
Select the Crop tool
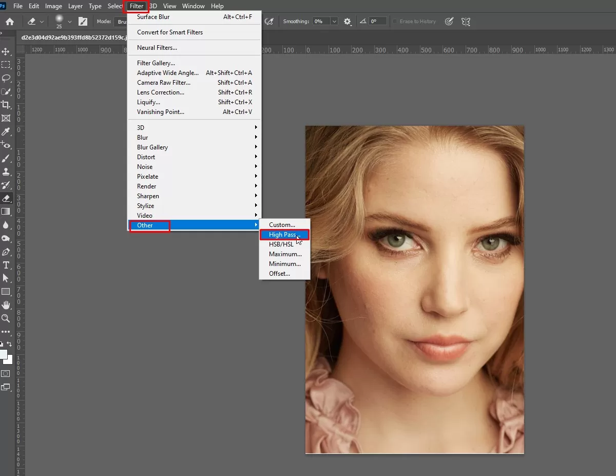pos(6,105)
